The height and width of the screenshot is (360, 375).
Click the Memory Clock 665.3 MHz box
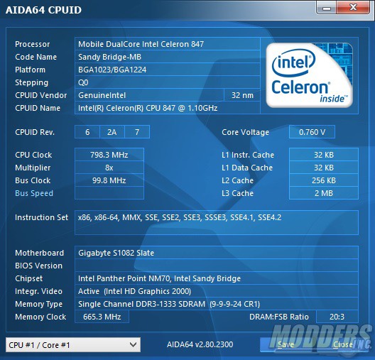pyautogui.click(x=102, y=317)
